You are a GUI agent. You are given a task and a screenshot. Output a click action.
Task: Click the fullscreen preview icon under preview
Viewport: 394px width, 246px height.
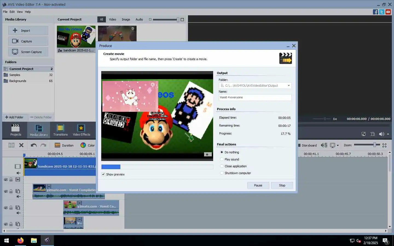tap(363, 134)
